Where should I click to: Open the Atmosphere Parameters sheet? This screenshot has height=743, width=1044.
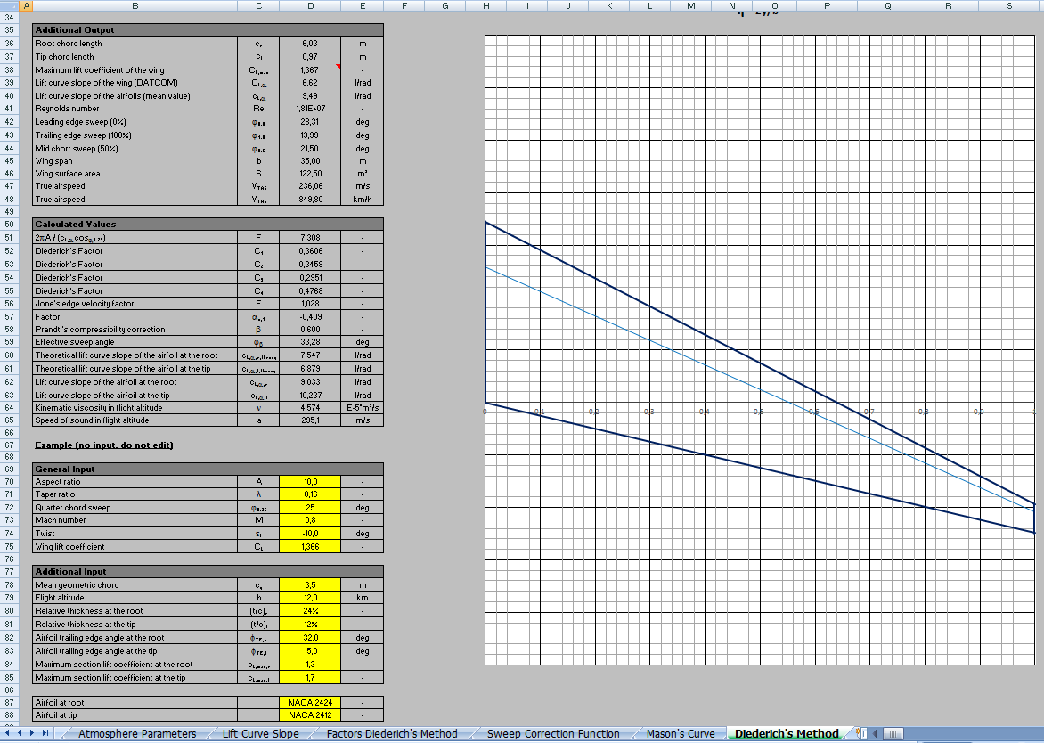tap(137, 734)
